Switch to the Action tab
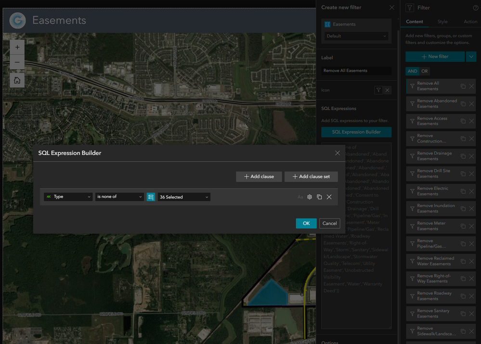This screenshot has height=344, width=481. (470, 22)
